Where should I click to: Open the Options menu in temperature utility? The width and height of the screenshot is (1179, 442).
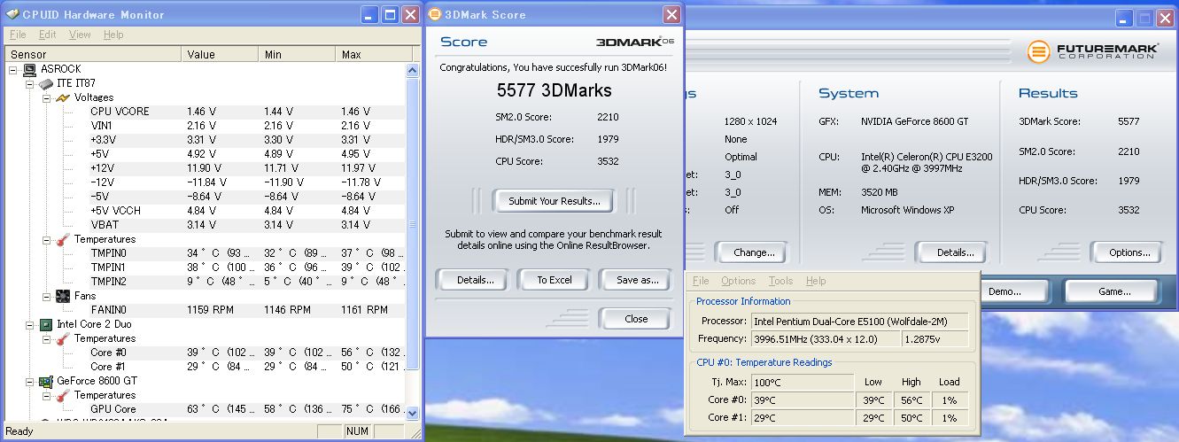point(738,281)
